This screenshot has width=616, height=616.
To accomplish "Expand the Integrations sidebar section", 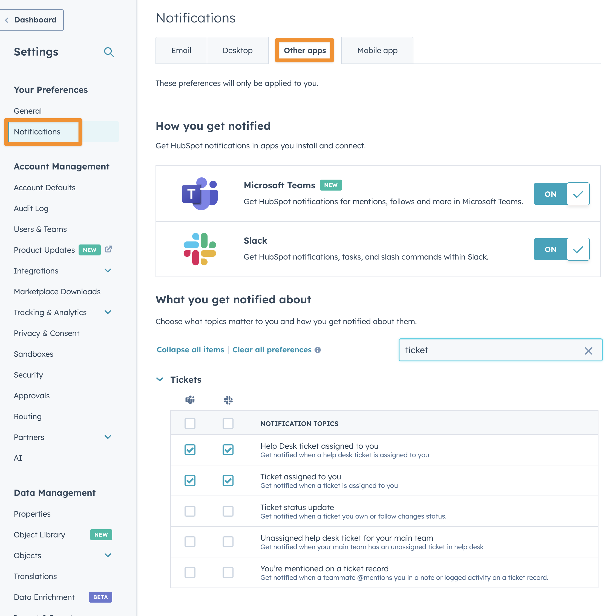I will pos(108,271).
